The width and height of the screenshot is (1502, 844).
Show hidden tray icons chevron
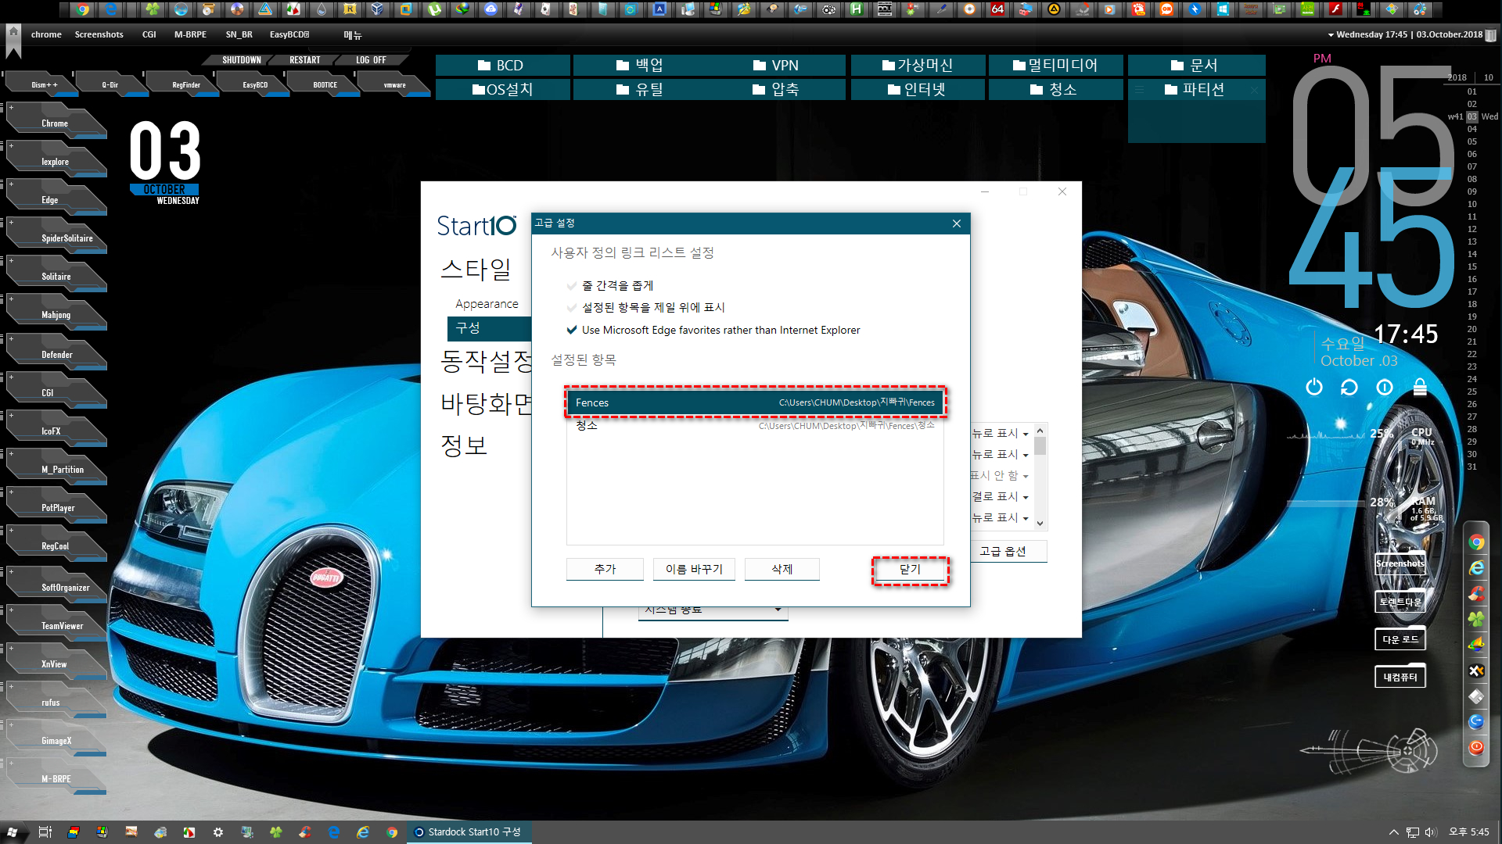[x=1393, y=832]
